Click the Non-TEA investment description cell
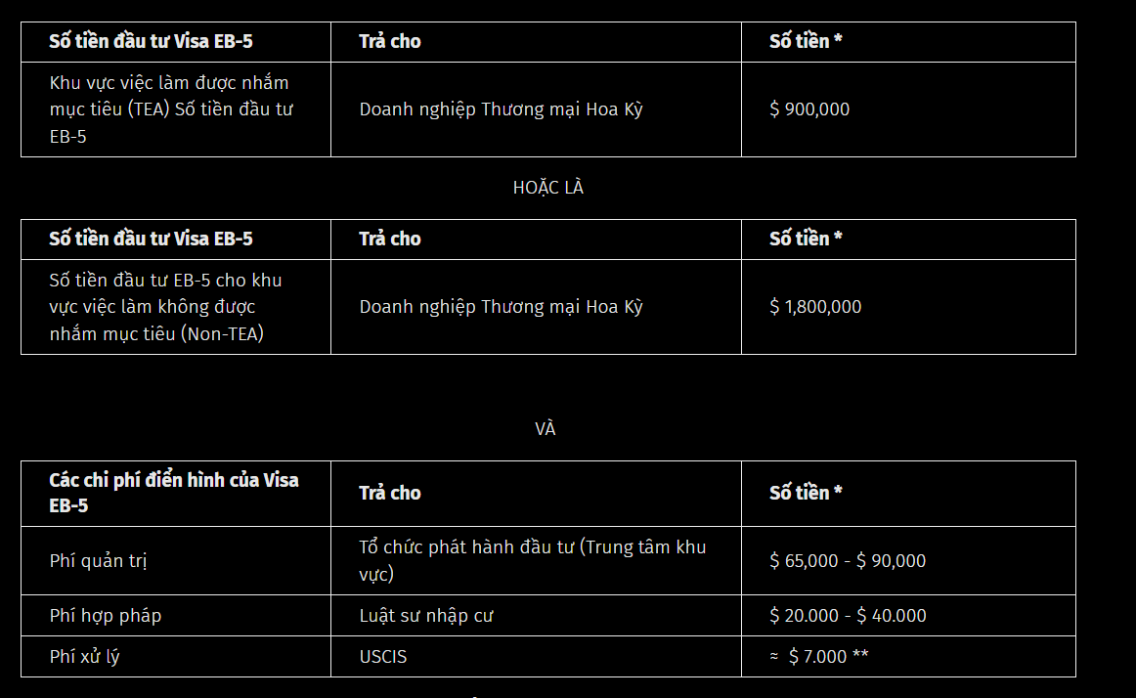This screenshot has height=698, width=1136. (166, 307)
